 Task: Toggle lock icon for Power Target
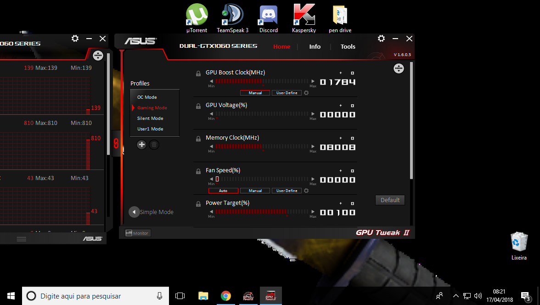(x=198, y=204)
